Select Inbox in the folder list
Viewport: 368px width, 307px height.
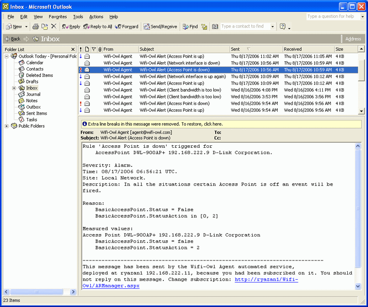click(x=32, y=88)
